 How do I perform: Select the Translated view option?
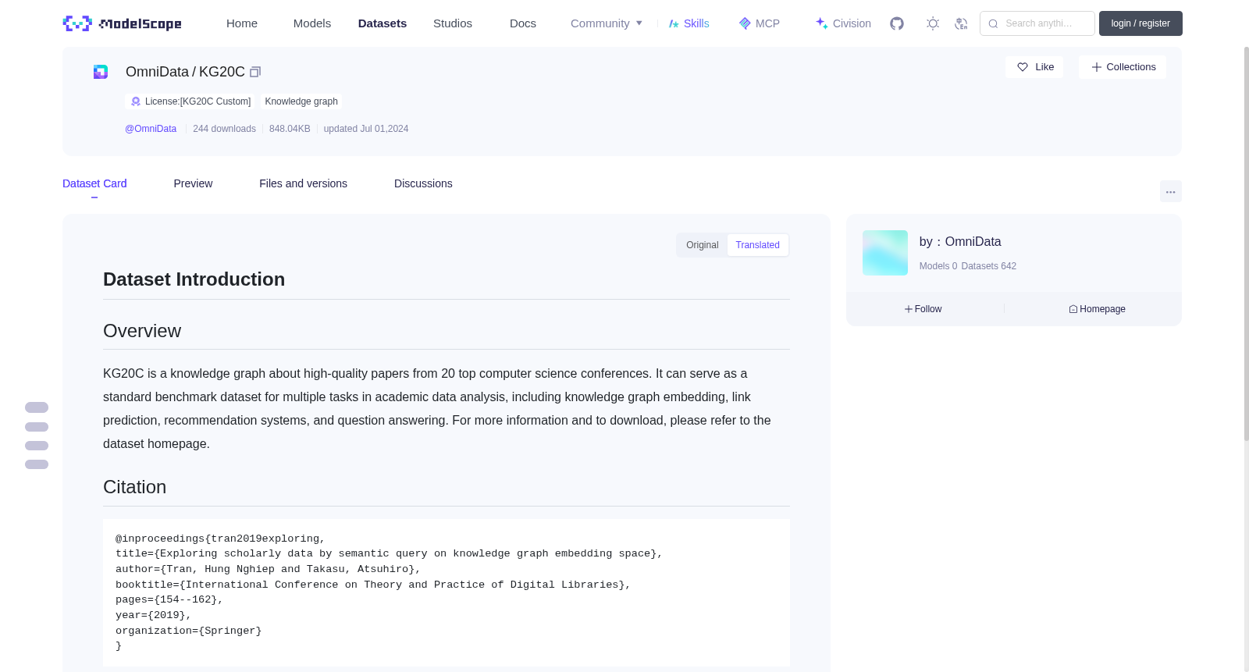(x=757, y=245)
